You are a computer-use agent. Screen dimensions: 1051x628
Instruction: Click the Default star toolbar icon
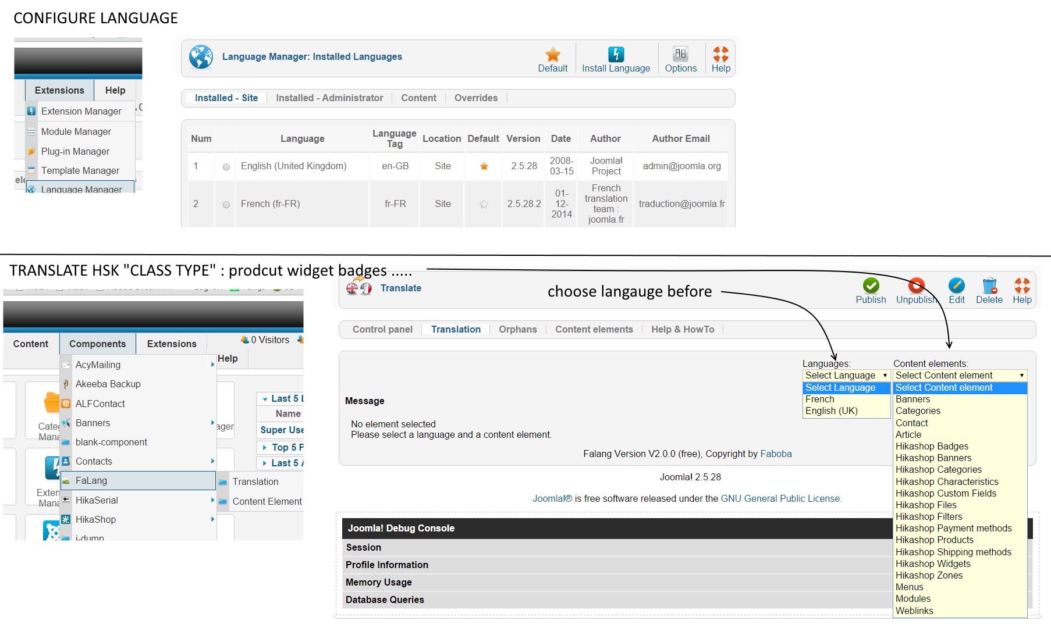552,55
